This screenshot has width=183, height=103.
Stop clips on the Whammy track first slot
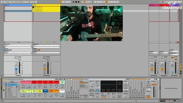(5, 7)
